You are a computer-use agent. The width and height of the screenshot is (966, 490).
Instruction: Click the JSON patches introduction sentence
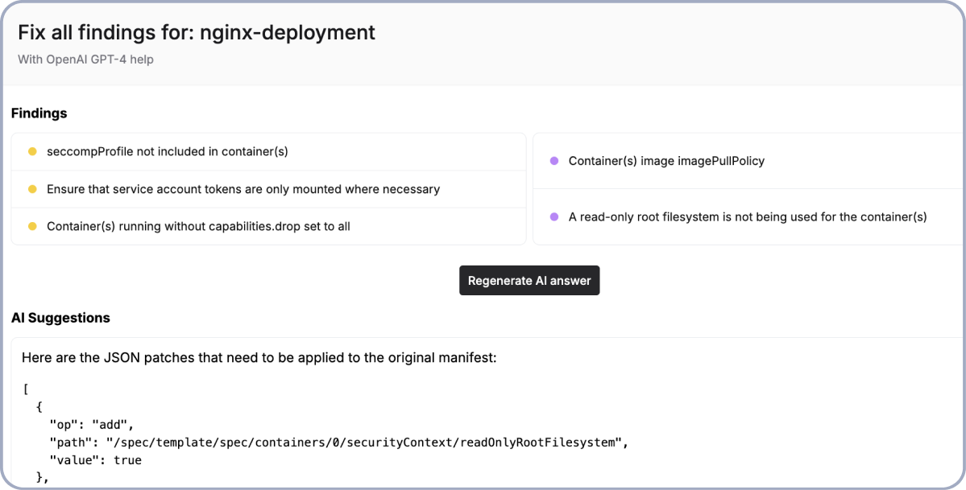tap(259, 357)
